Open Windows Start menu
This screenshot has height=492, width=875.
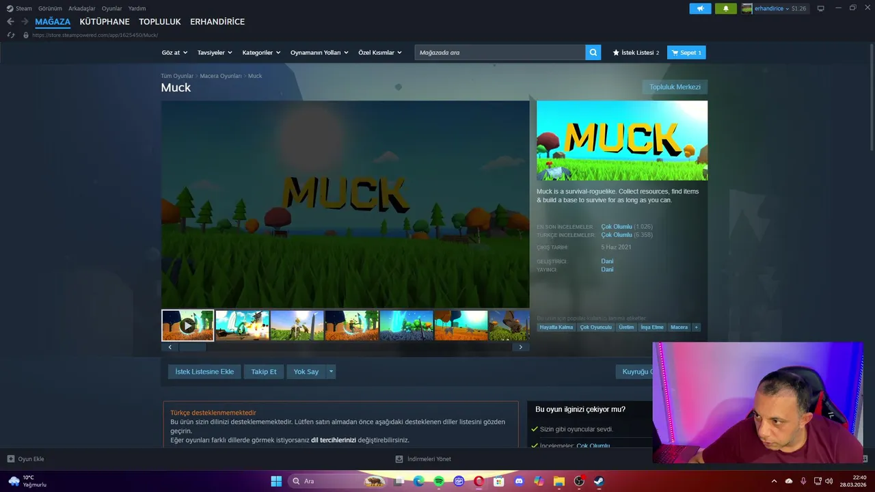276,481
